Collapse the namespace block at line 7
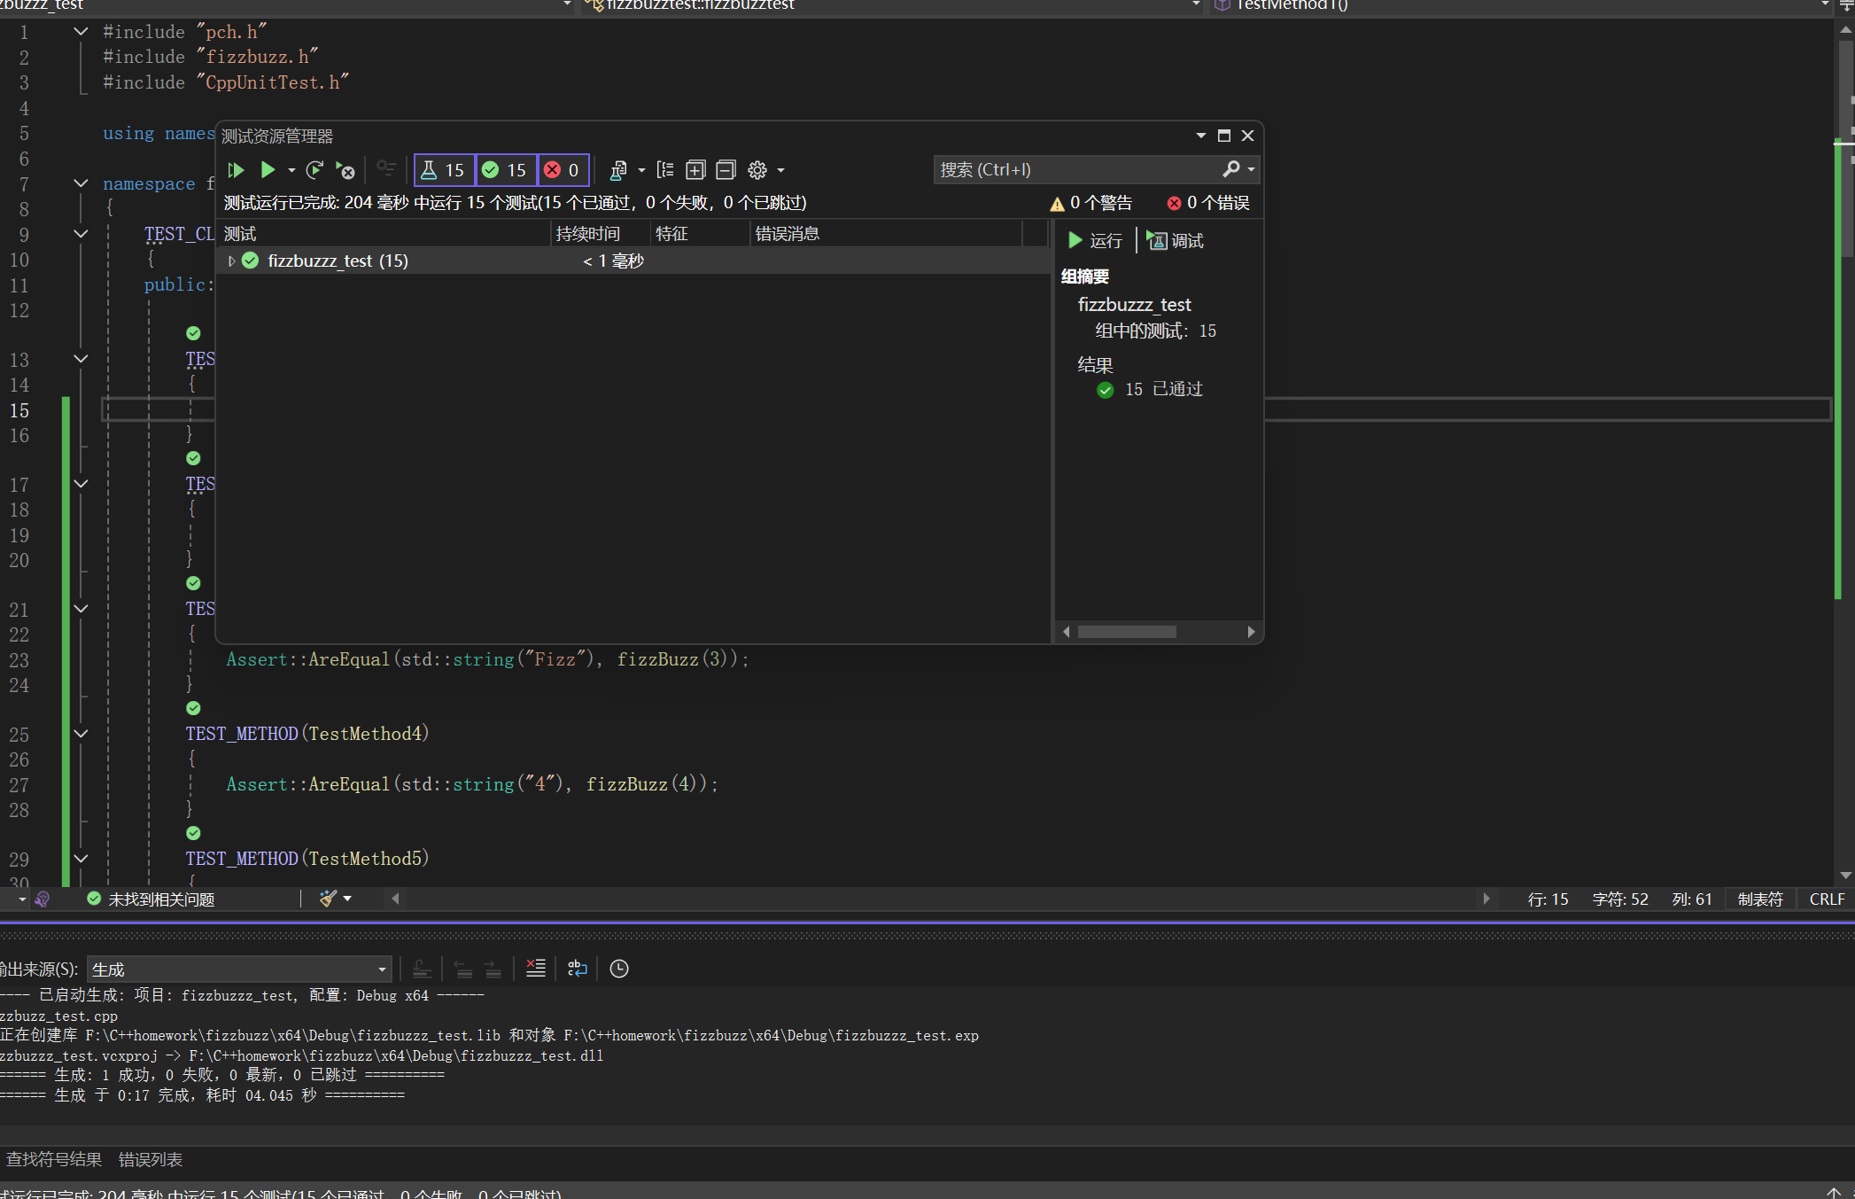The width and height of the screenshot is (1855, 1199). point(81,183)
